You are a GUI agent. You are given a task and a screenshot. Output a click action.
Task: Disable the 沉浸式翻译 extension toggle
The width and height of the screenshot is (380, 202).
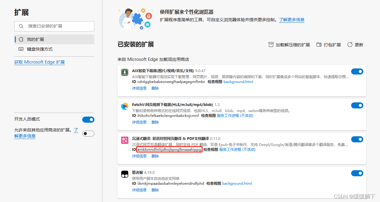[357, 139]
